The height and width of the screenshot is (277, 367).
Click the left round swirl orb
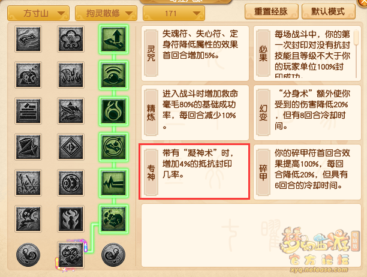pos(28,255)
